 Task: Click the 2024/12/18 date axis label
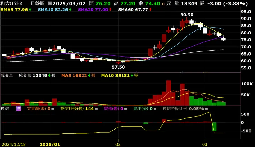pyautogui.click(x=14, y=144)
